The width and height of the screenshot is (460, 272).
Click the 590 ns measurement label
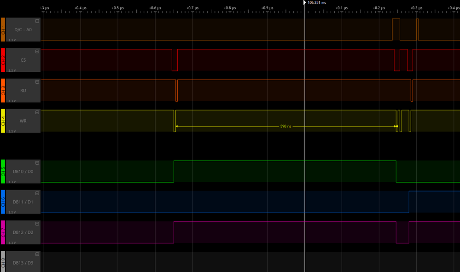[285, 126]
